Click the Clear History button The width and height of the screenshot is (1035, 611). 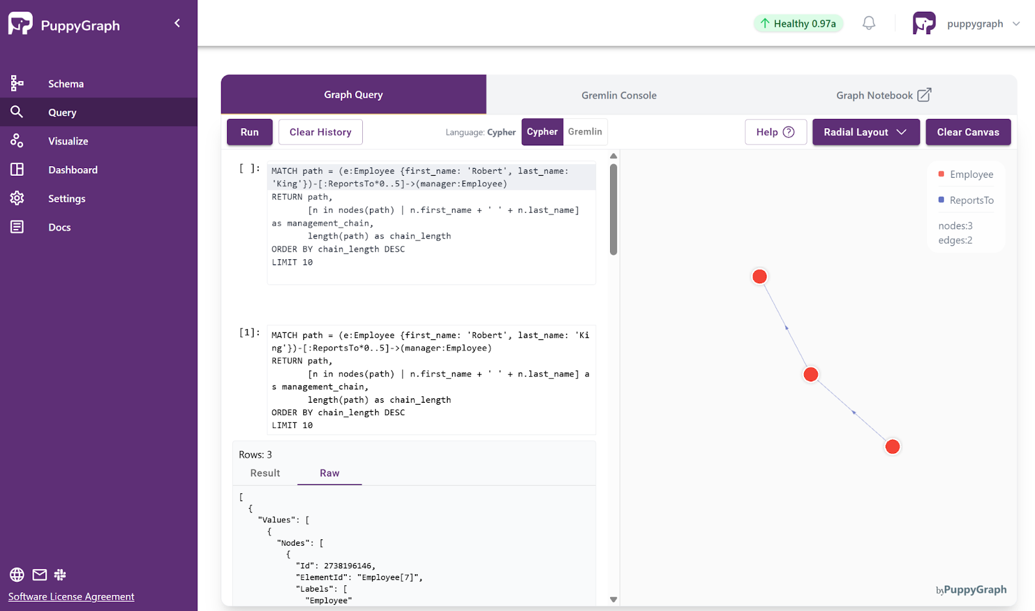pyautogui.click(x=320, y=132)
